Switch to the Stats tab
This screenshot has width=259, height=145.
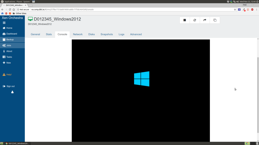49,34
